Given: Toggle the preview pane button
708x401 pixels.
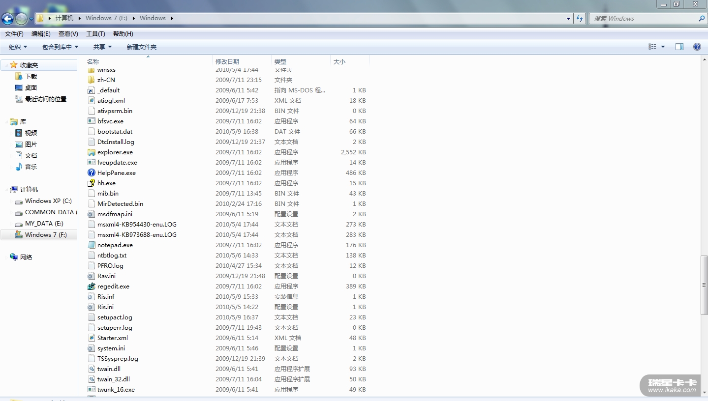Looking at the screenshot, I should point(679,47).
